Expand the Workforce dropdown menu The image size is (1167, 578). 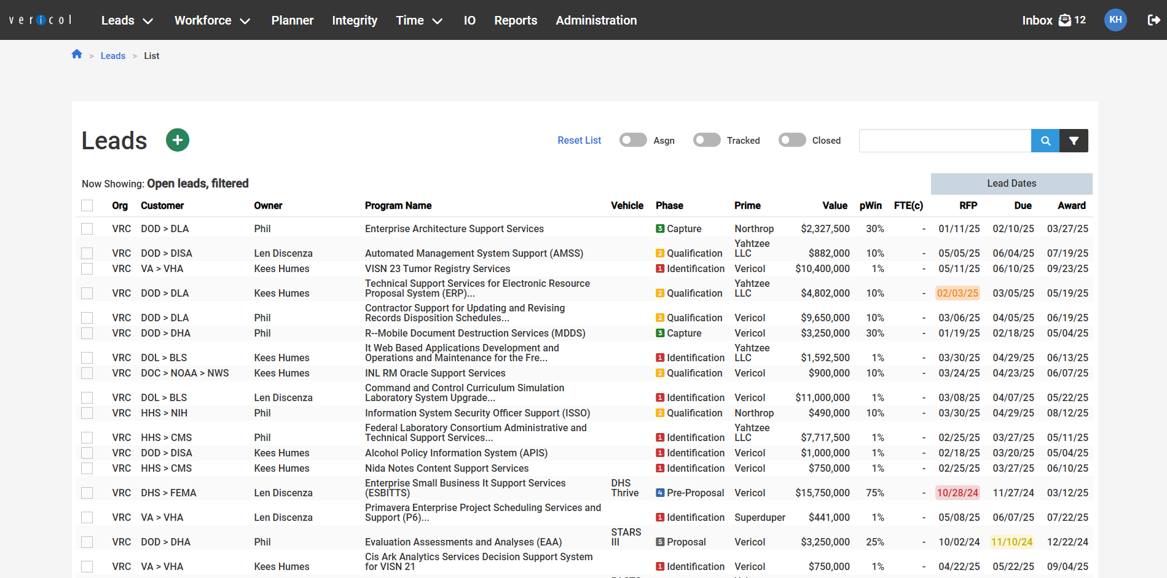(212, 20)
